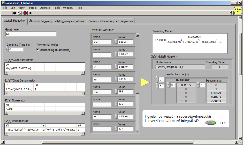Open the Tools menu

click(x=56, y=8)
